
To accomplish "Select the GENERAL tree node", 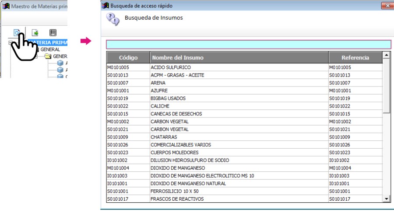I will coord(50,49).
